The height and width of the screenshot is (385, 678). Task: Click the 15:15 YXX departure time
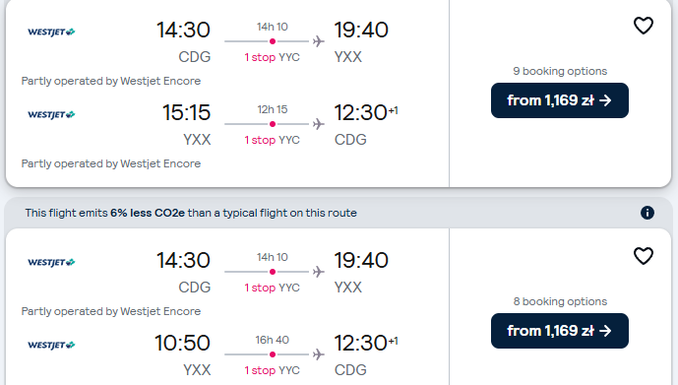186,112
